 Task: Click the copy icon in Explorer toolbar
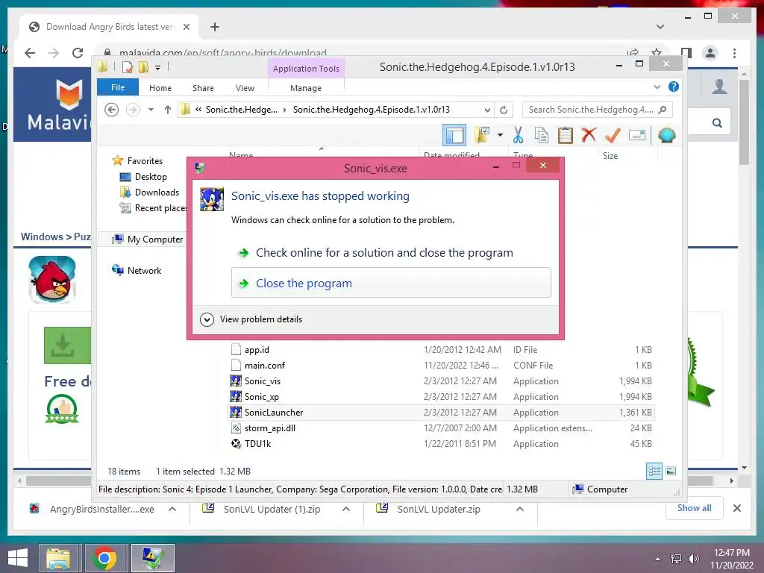[x=542, y=135]
